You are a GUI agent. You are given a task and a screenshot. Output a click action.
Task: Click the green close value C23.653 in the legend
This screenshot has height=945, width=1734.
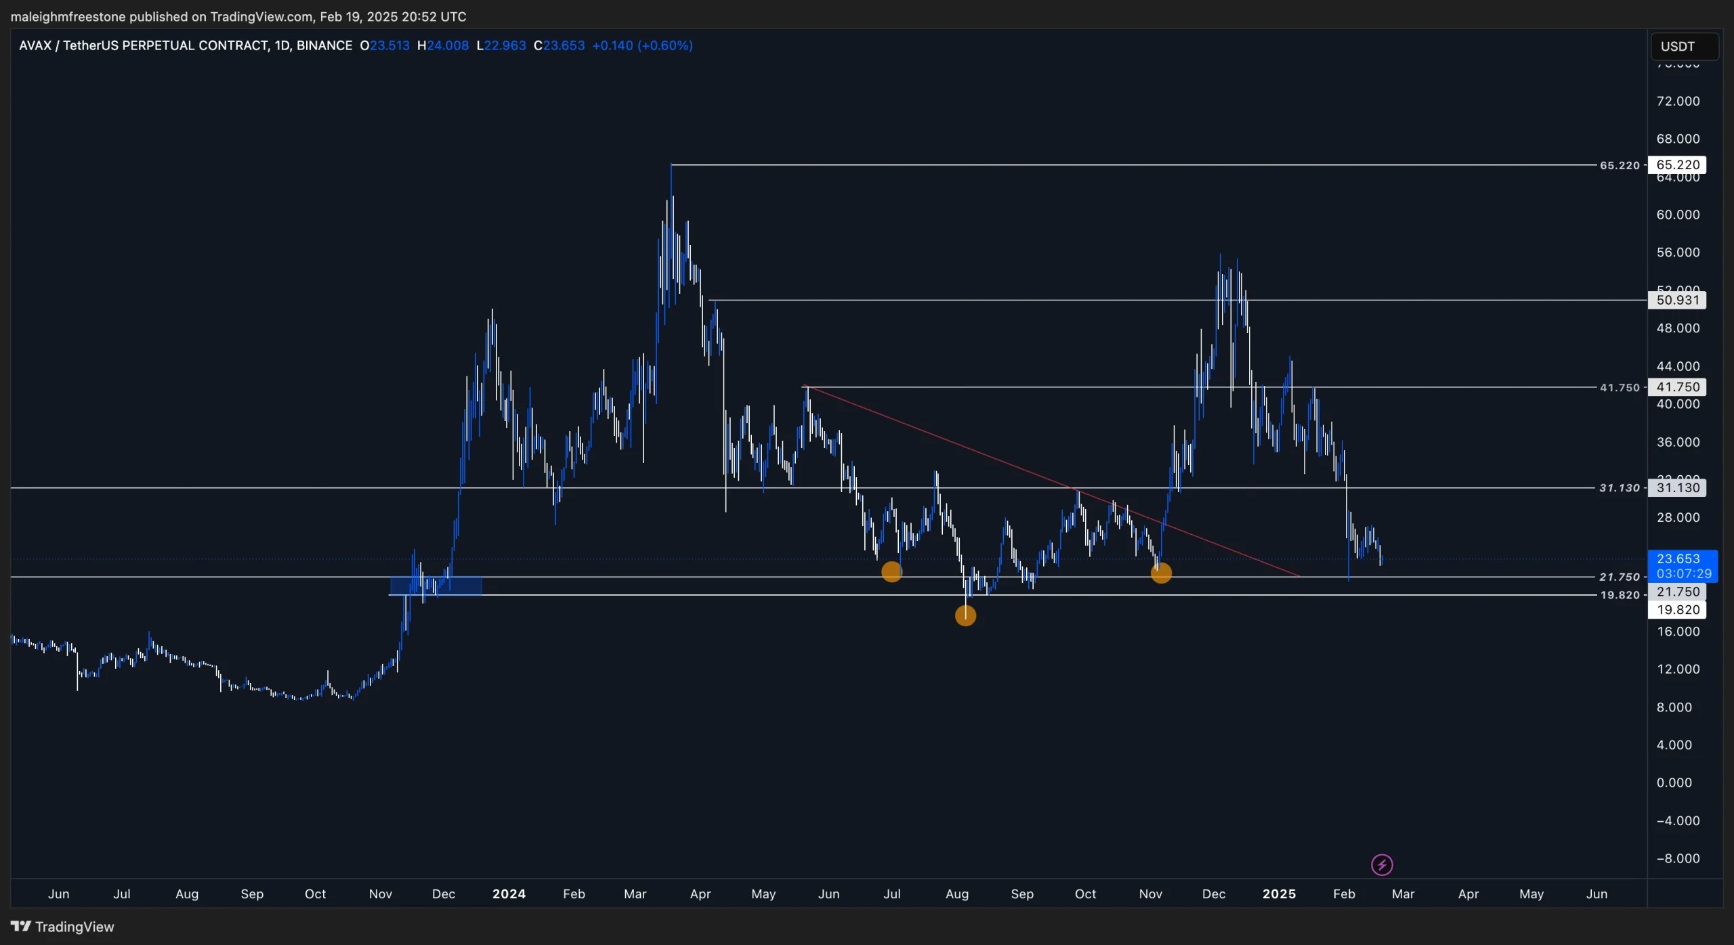pos(559,45)
